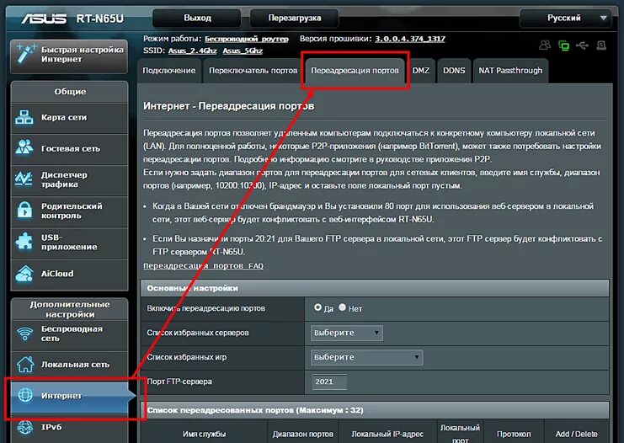The height and width of the screenshot is (443, 624).
Task: Click the Quick Internet Setup wand icon
Action: pos(25,53)
